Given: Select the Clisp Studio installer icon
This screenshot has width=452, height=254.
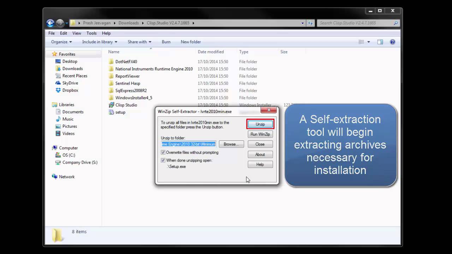Looking at the screenshot, I should coord(111,105).
